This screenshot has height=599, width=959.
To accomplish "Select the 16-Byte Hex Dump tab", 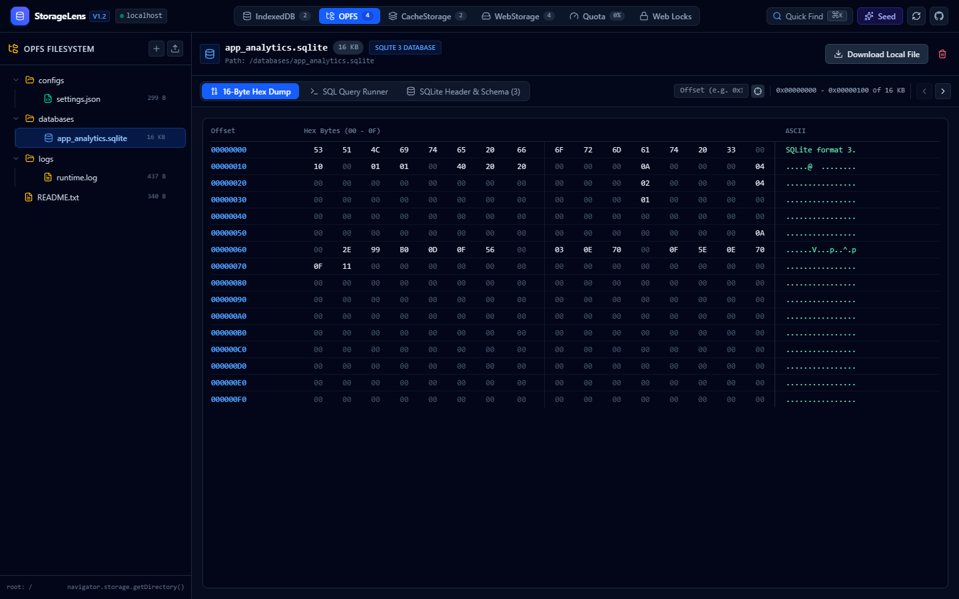I will pyautogui.click(x=250, y=91).
